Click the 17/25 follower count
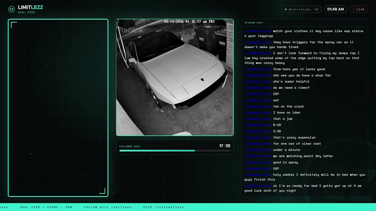The image size is (376, 211). pos(225,146)
